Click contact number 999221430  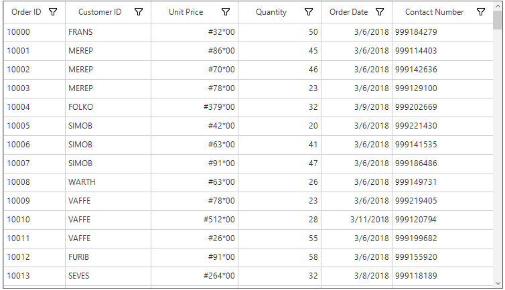click(x=443, y=126)
